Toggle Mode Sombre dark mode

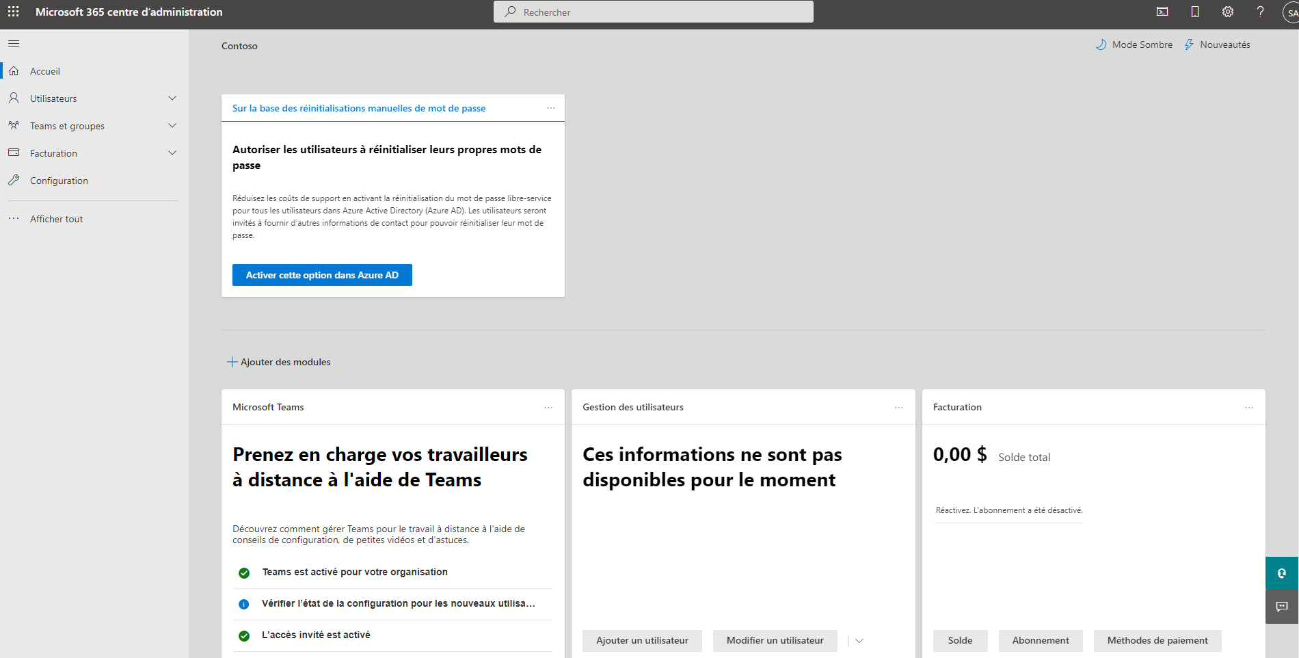(x=1134, y=44)
